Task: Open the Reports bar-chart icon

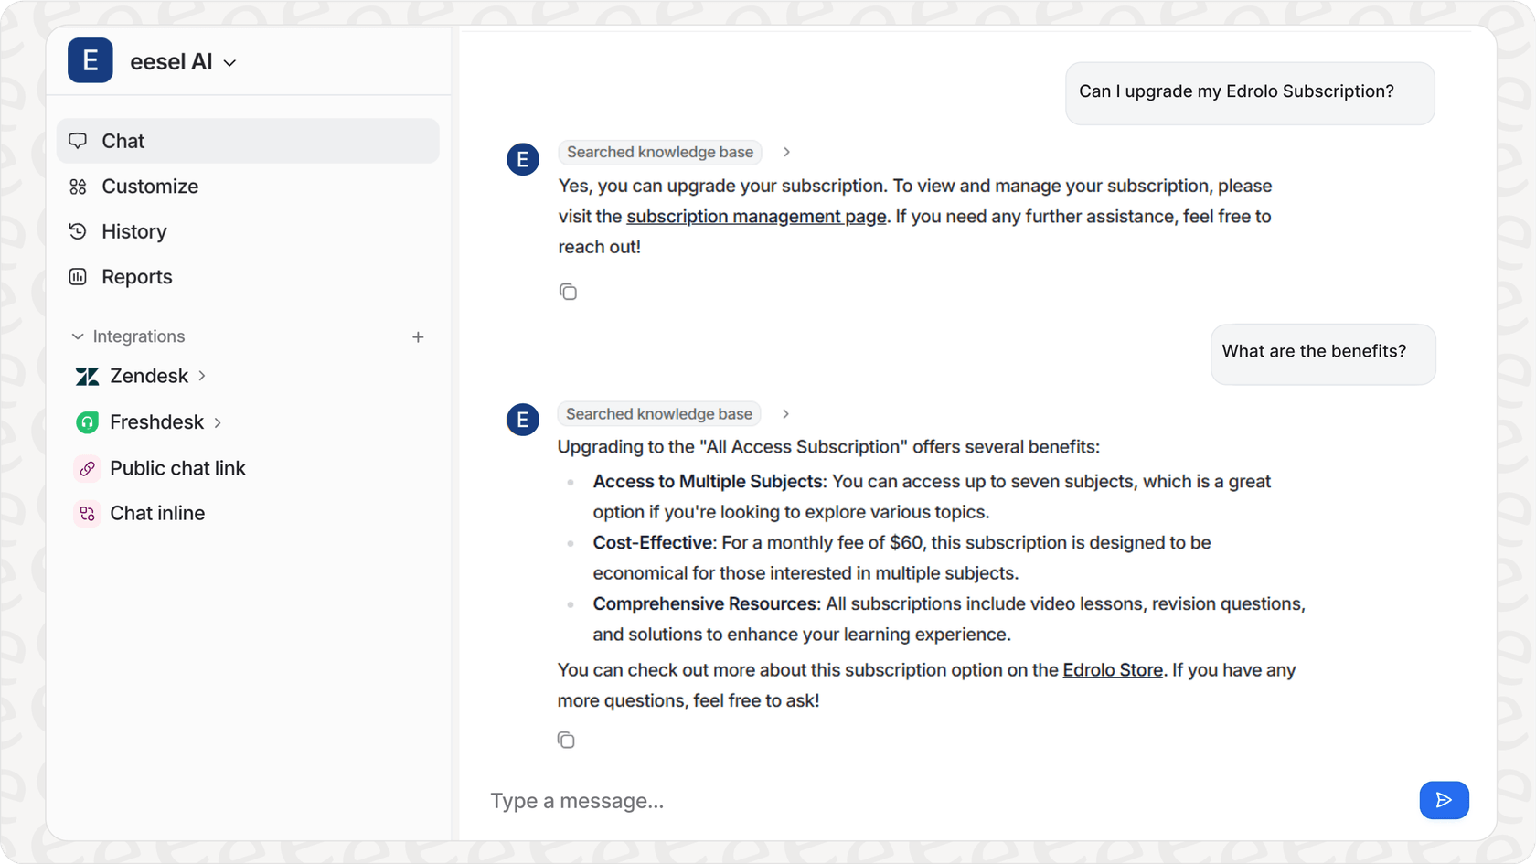Action: 79,276
